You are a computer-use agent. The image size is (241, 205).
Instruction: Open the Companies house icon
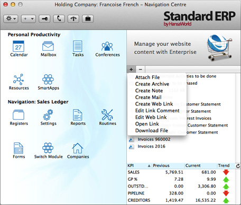(78, 148)
